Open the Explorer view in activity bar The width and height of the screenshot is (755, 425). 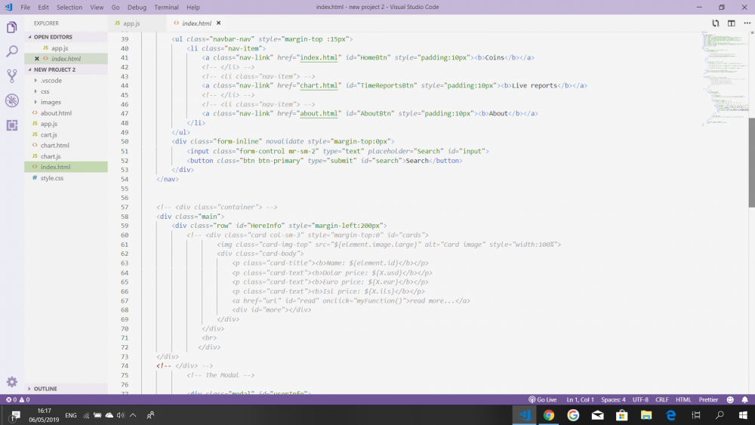11,27
